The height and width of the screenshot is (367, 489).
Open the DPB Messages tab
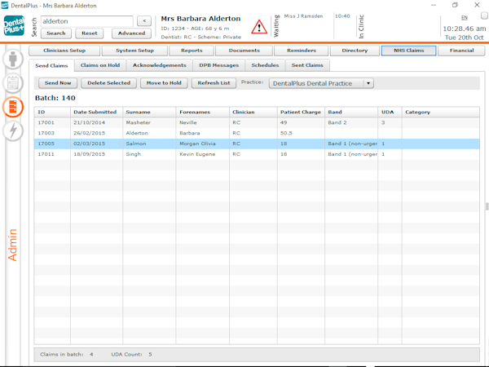(219, 65)
